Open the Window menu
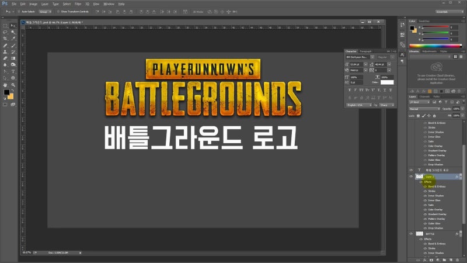 (109, 4)
